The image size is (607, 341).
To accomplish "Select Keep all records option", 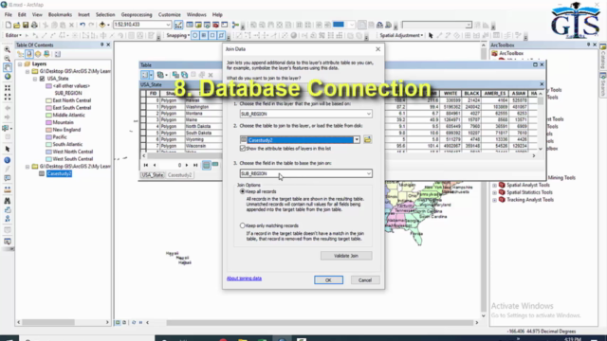I will pos(243,191).
